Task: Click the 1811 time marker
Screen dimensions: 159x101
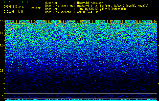Action: coord(17,22)
